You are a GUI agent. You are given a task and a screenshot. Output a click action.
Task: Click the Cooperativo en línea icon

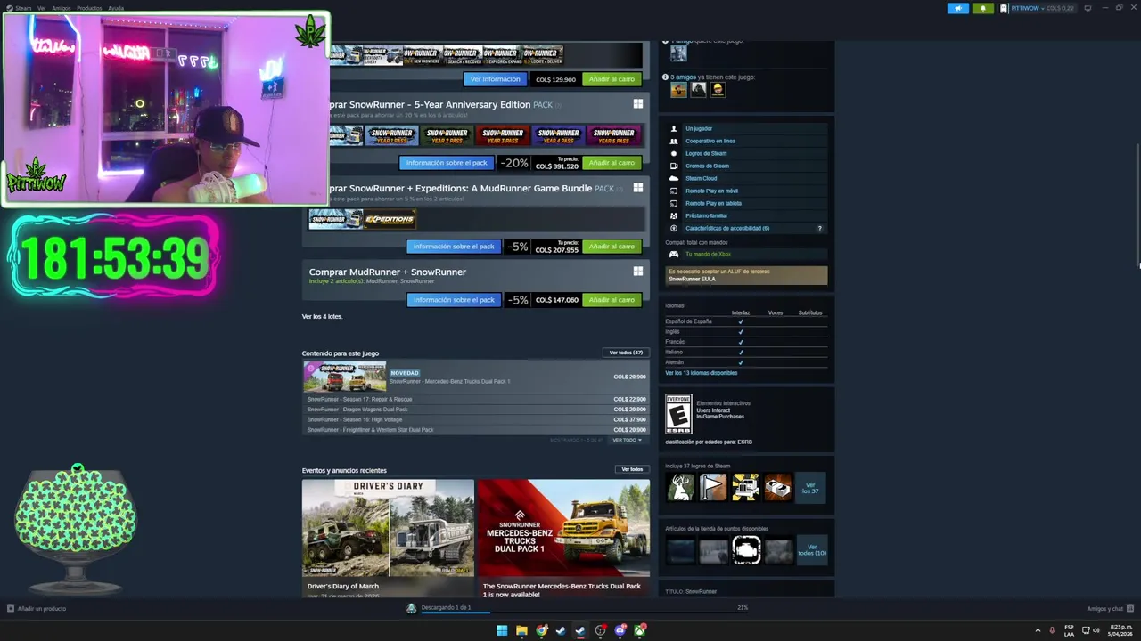click(x=674, y=141)
